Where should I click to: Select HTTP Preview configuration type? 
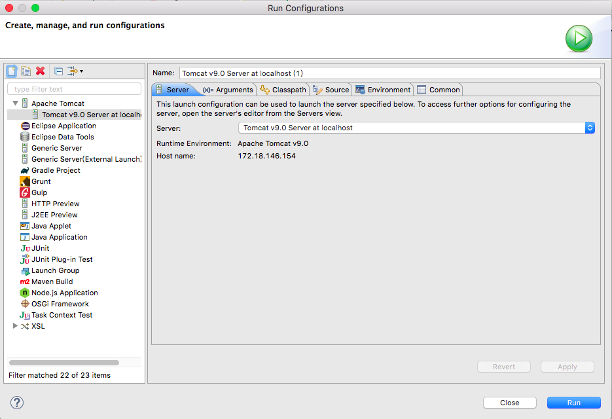[x=55, y=204]
